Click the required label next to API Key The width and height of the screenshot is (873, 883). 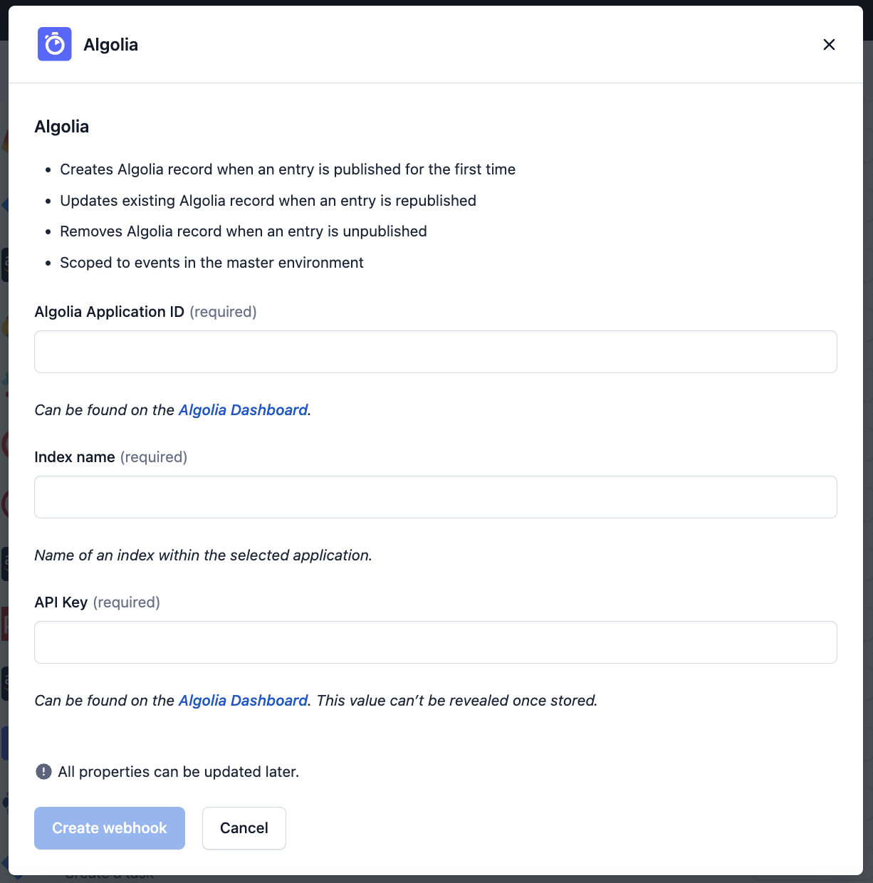click(x=126, y=602)
